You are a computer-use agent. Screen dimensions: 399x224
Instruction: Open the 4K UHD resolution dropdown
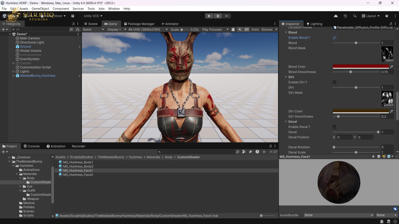148,30
